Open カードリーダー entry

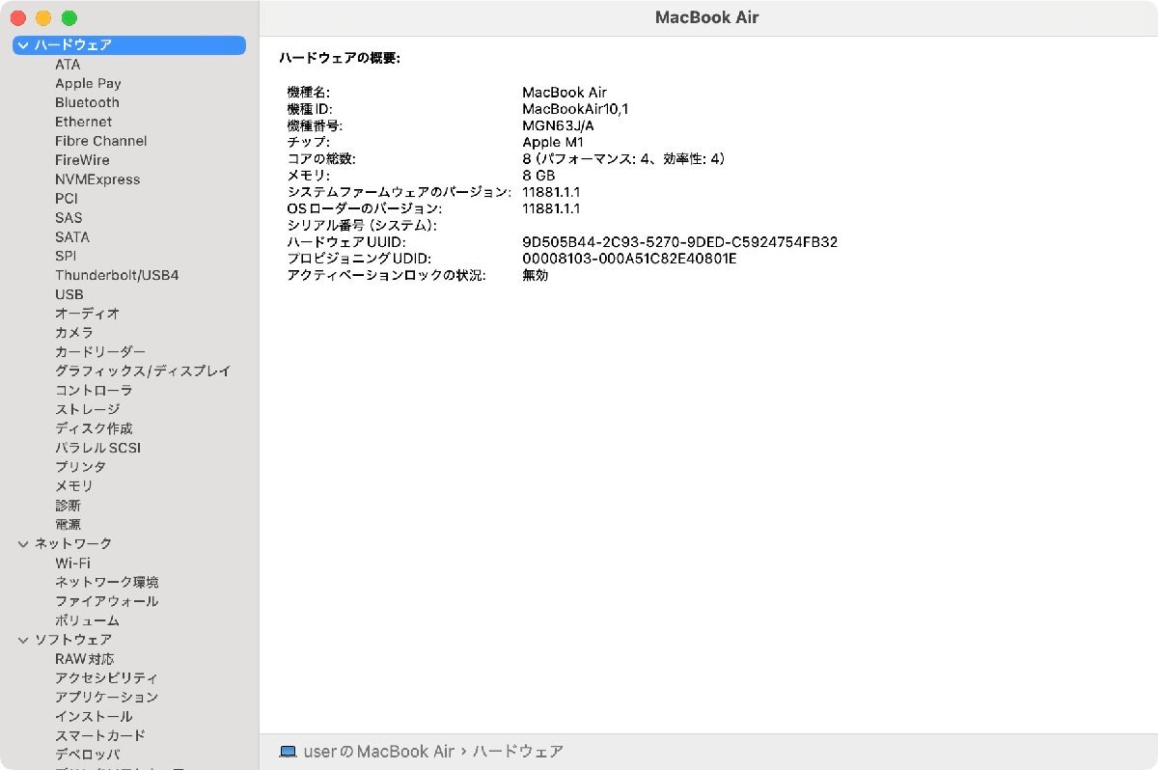(100, 352)
